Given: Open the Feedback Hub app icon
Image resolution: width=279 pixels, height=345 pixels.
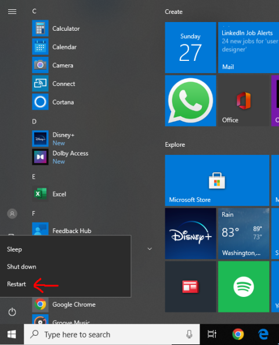Looking at the screenshot, I should 40,229.
